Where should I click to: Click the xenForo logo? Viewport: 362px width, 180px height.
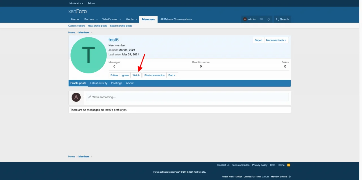pos(78,11)
